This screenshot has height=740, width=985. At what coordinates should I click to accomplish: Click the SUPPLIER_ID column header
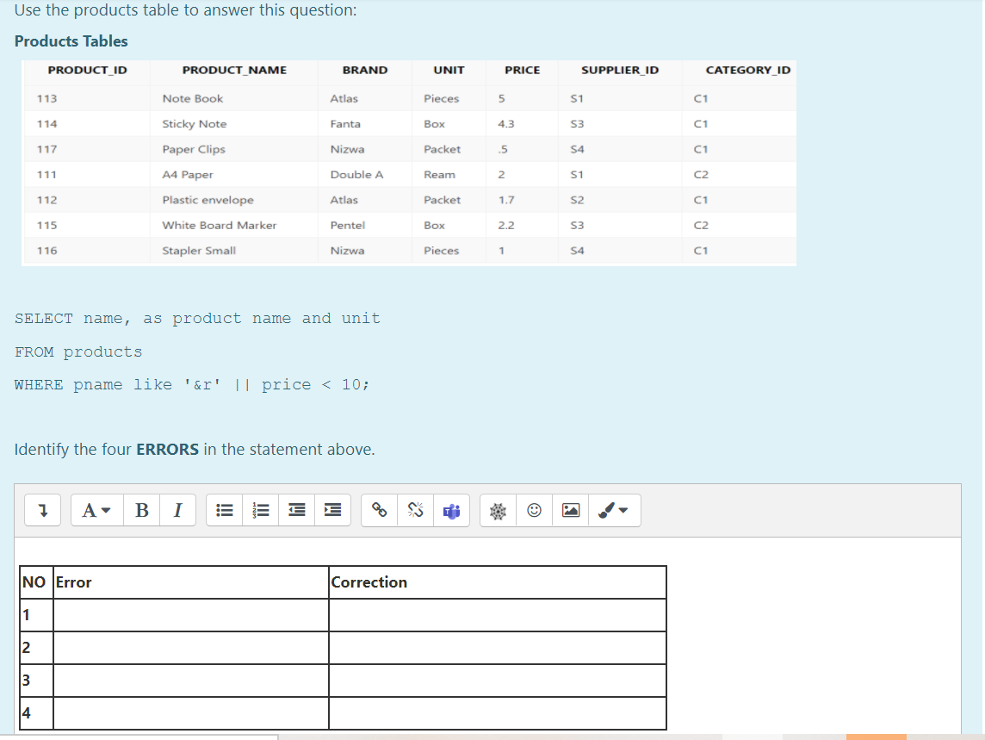pyautogui.click(x=620, y=71)
